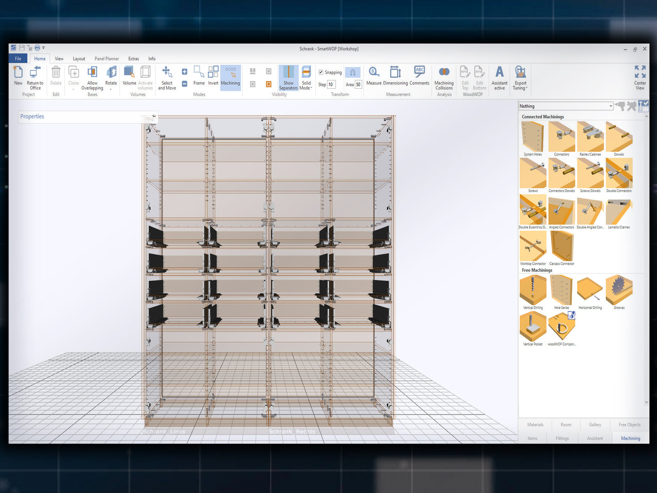The image size is (657, 493).
Task: Add a Comments annotation
Action: coord(419,76)
